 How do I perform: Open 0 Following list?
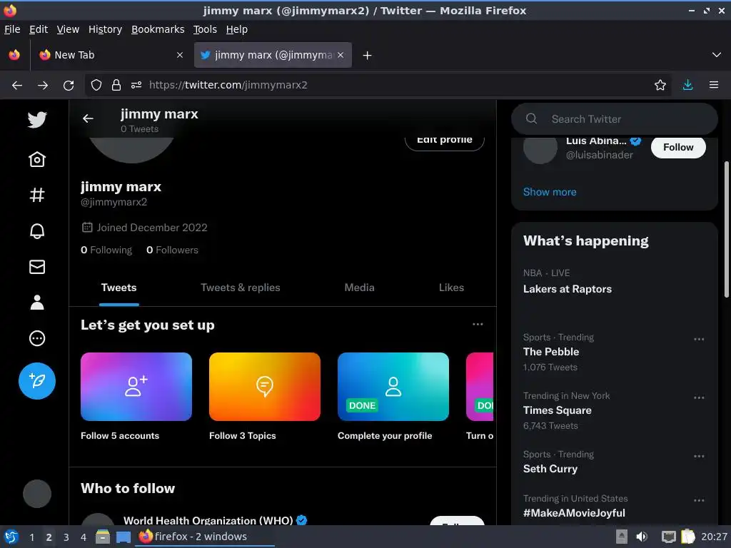pyautogui.click(x=106, y=250)
